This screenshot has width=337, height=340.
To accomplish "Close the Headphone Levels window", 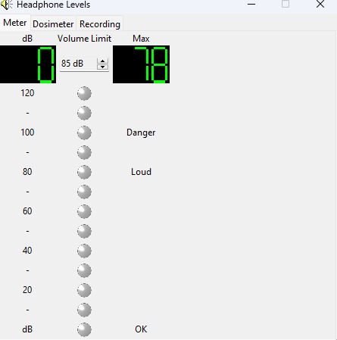I will (320, 4).
